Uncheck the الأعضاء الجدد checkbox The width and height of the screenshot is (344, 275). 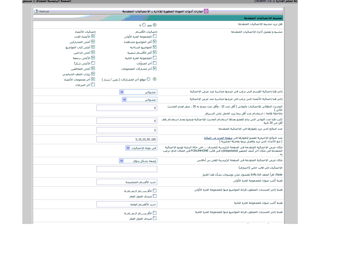93,36
